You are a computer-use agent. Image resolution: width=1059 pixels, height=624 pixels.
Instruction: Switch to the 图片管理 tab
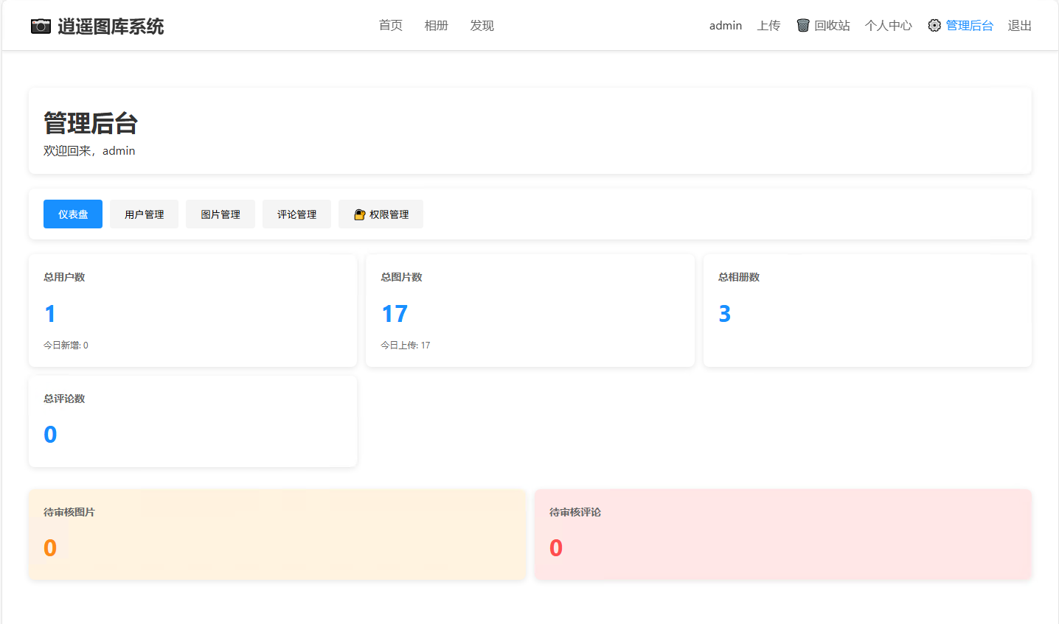point(221,214)
